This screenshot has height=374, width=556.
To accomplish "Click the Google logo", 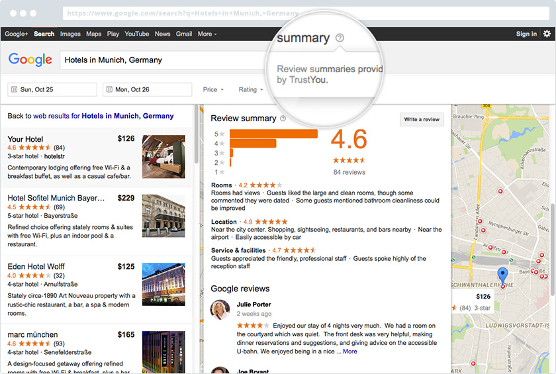I will pos(30,60).
